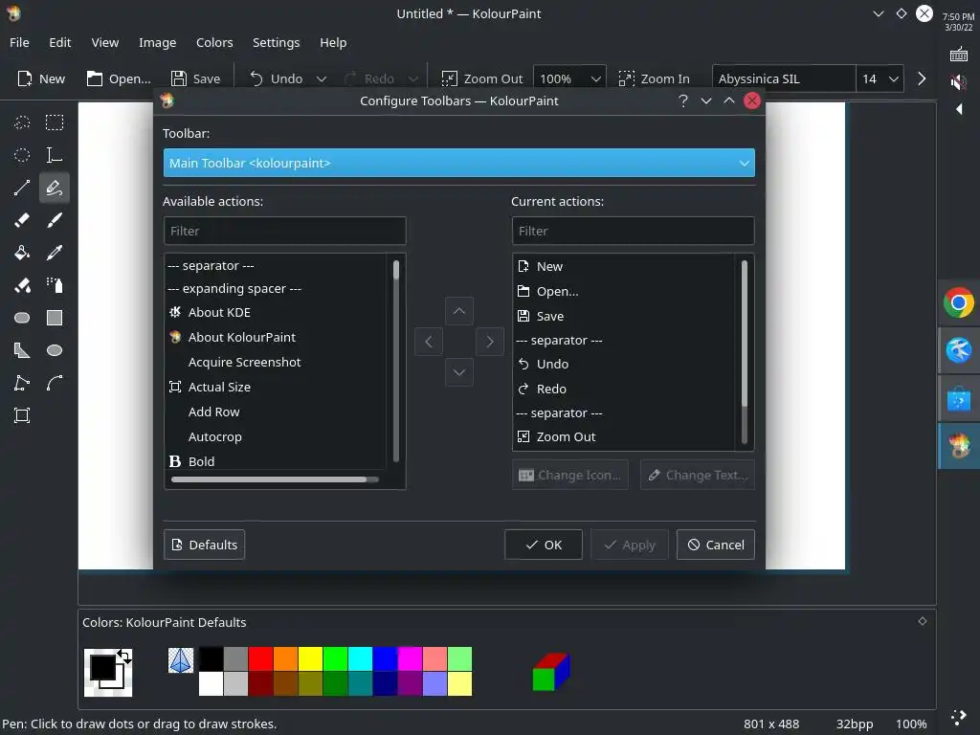Open the View menu
Image resolution: width=980 pixels, height=735 pixels.
point(105,42)
